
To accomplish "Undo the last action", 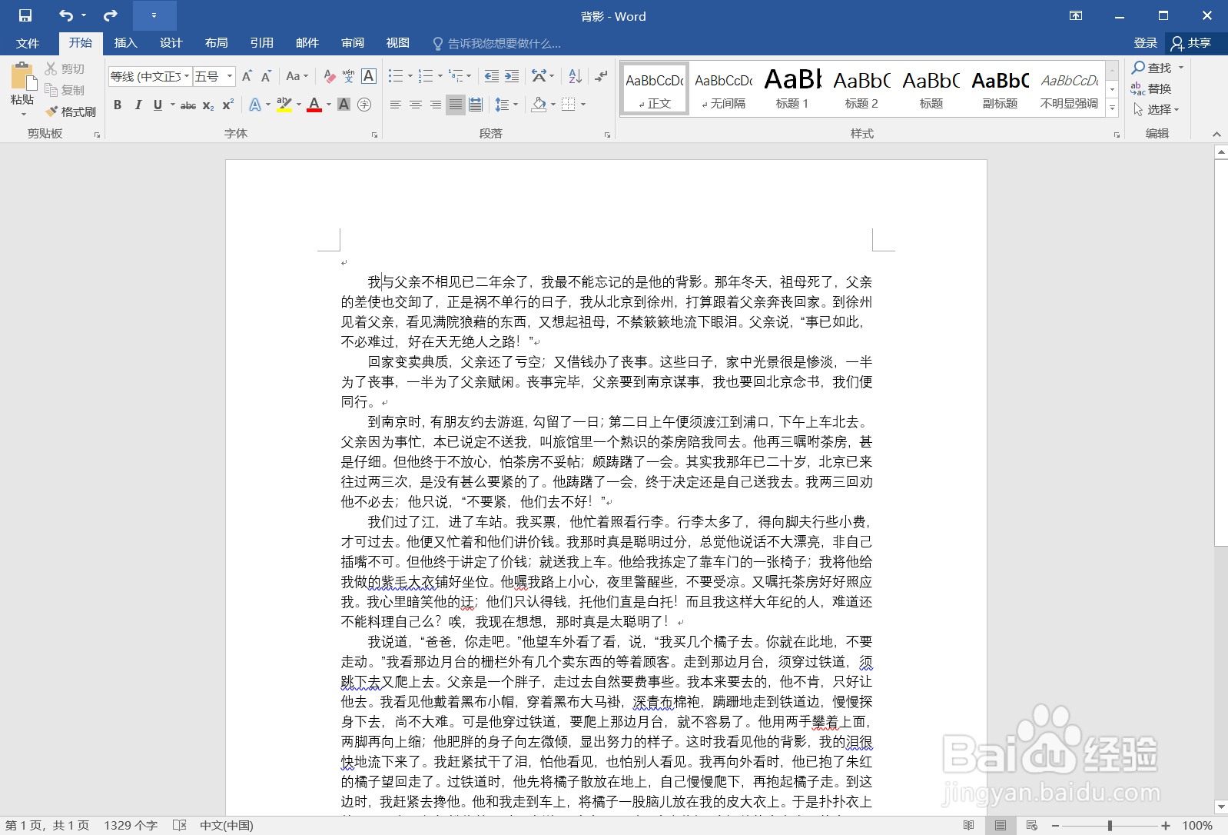I will pos(66,15).
